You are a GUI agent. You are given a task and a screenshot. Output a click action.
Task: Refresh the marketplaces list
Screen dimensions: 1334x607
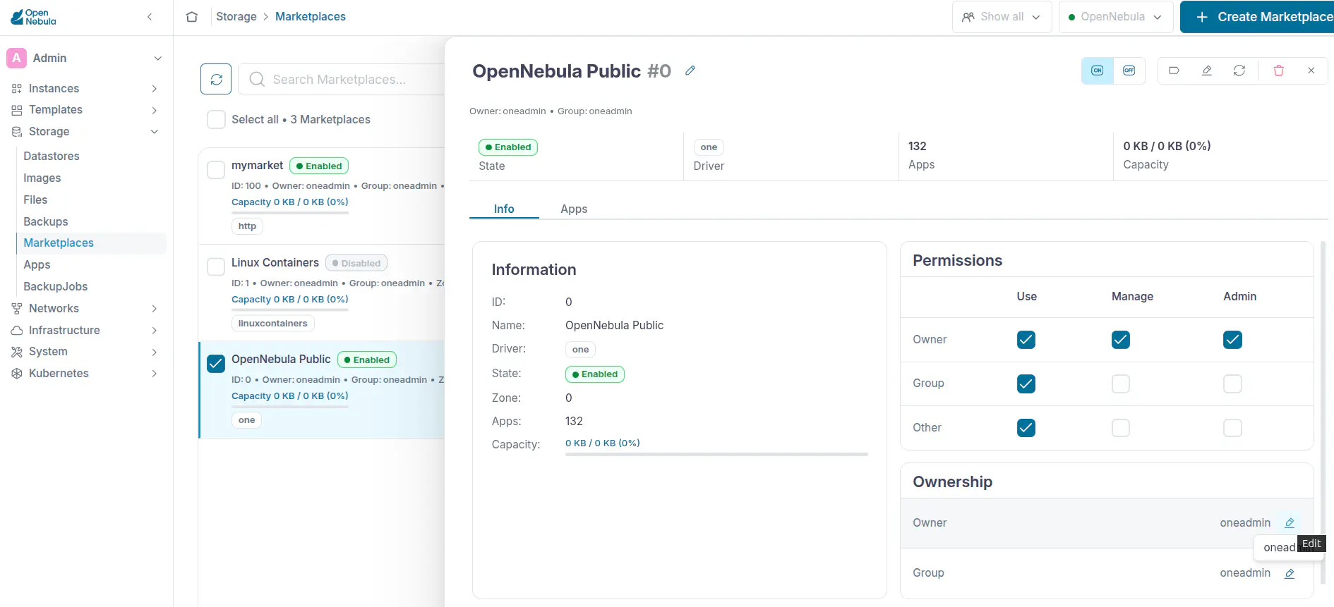(216, 79)
